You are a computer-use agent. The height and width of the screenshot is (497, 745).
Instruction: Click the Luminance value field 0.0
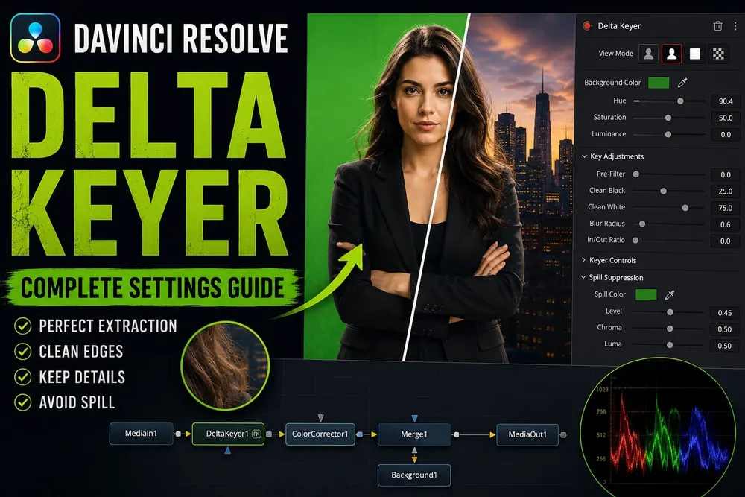tap(726, 134)
